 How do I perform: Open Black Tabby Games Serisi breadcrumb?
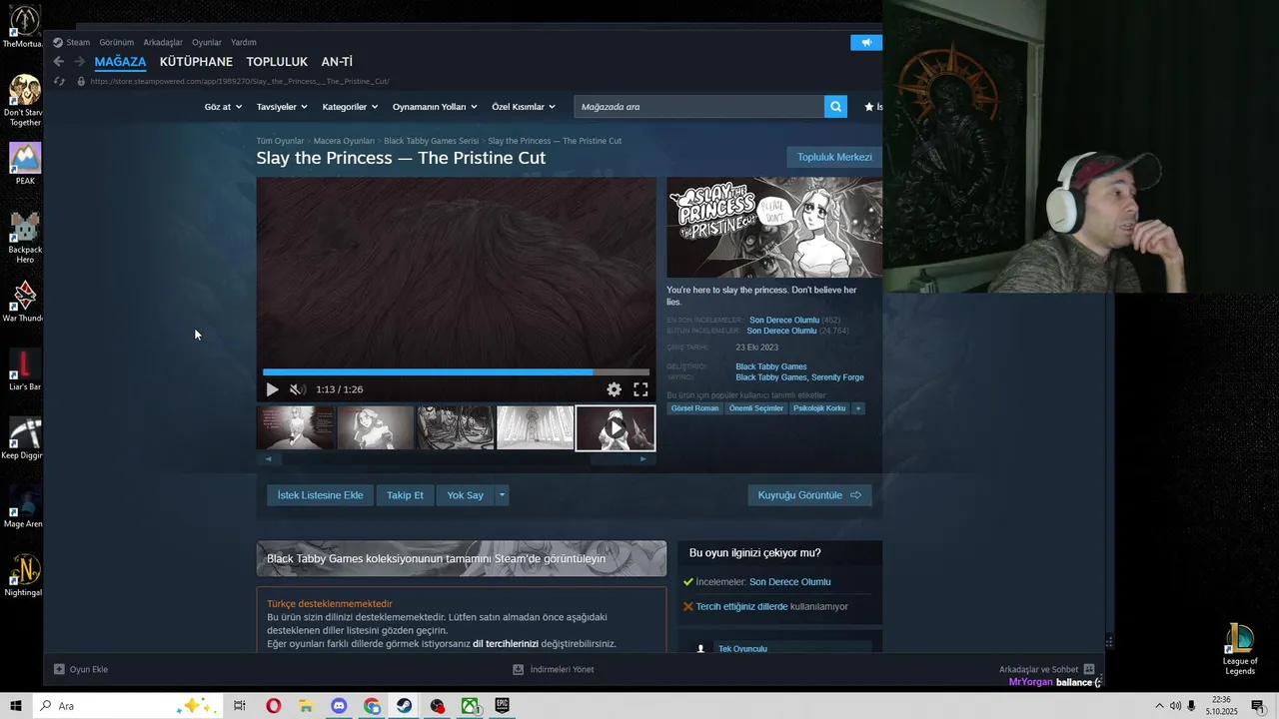(431, 141)
